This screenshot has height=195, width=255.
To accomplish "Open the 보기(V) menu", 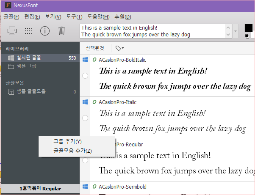I will [x=53, y=17].
